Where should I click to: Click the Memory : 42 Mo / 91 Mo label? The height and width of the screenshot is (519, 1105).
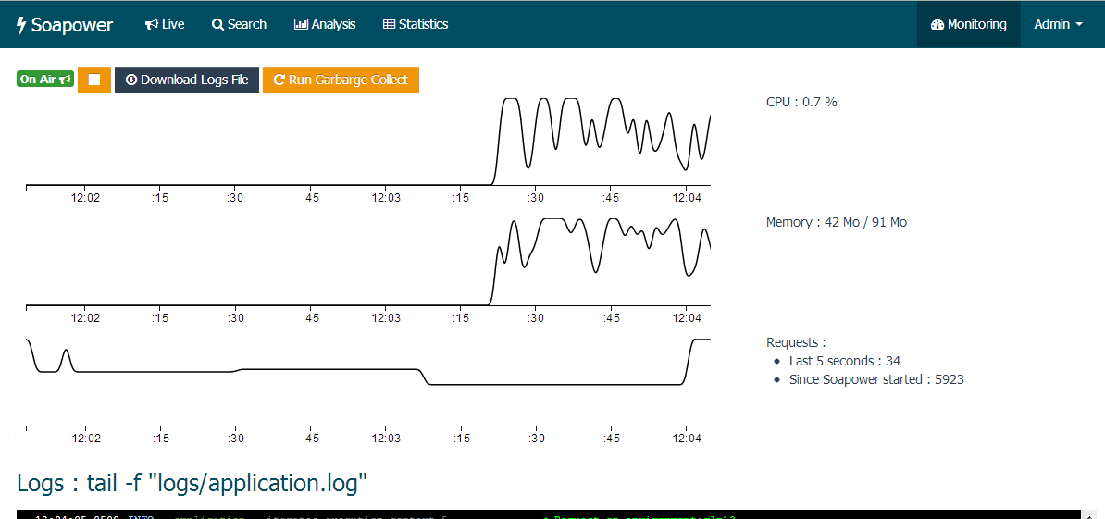(x=837, y=223)
